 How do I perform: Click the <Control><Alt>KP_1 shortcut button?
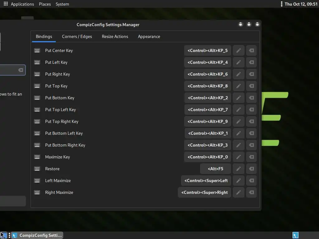[x=208, y=133]
